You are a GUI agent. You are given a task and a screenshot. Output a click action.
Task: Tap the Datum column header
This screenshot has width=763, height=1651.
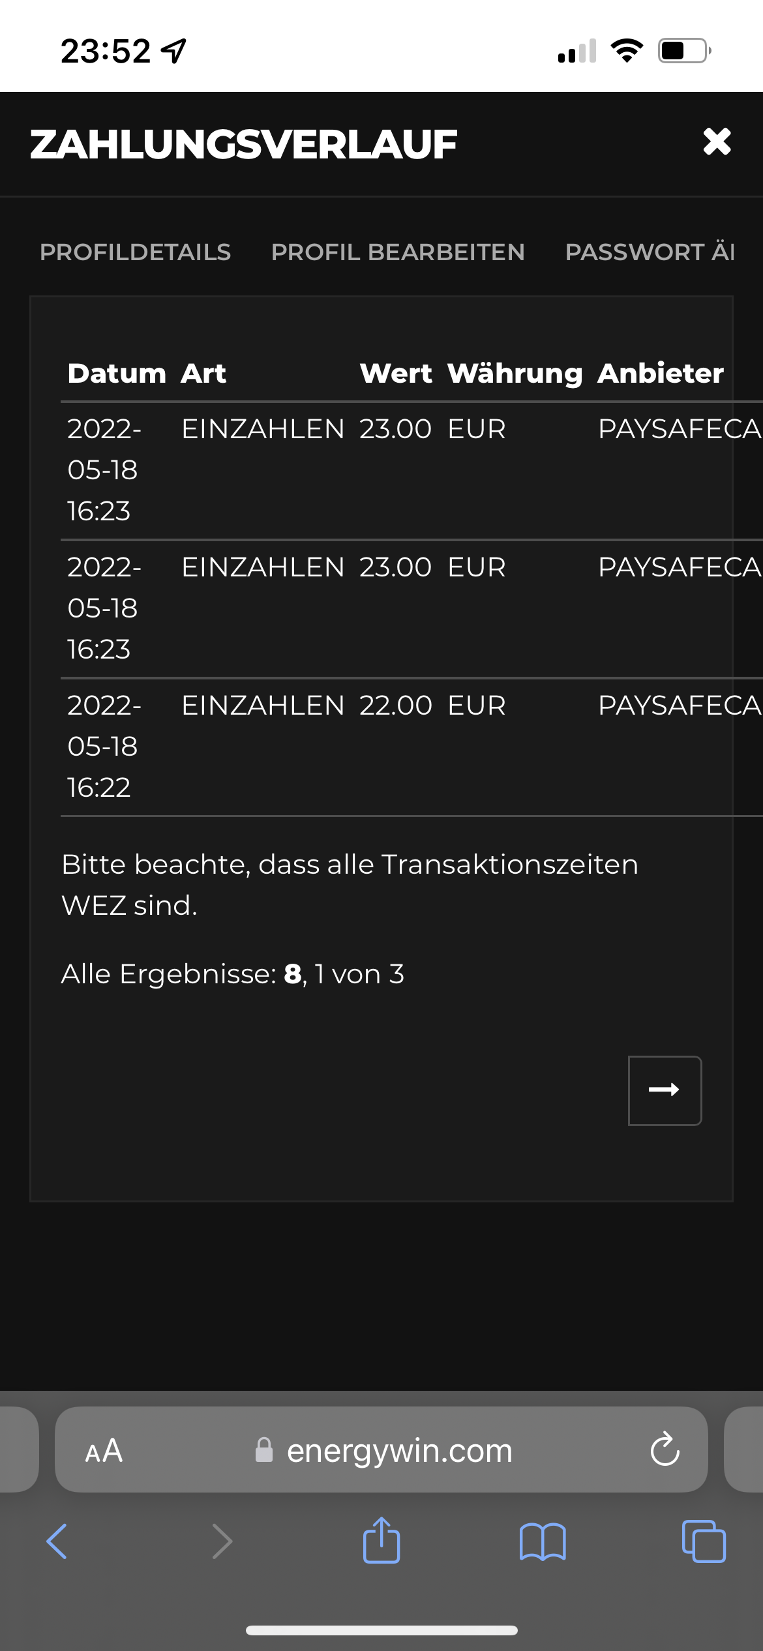[117, 374]
